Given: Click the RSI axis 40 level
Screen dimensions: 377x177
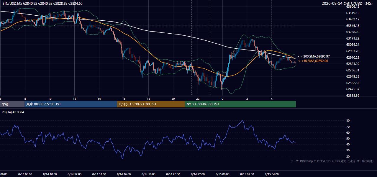Looking at the screenshot, I should pyautogui.click(x=348, y=145).
